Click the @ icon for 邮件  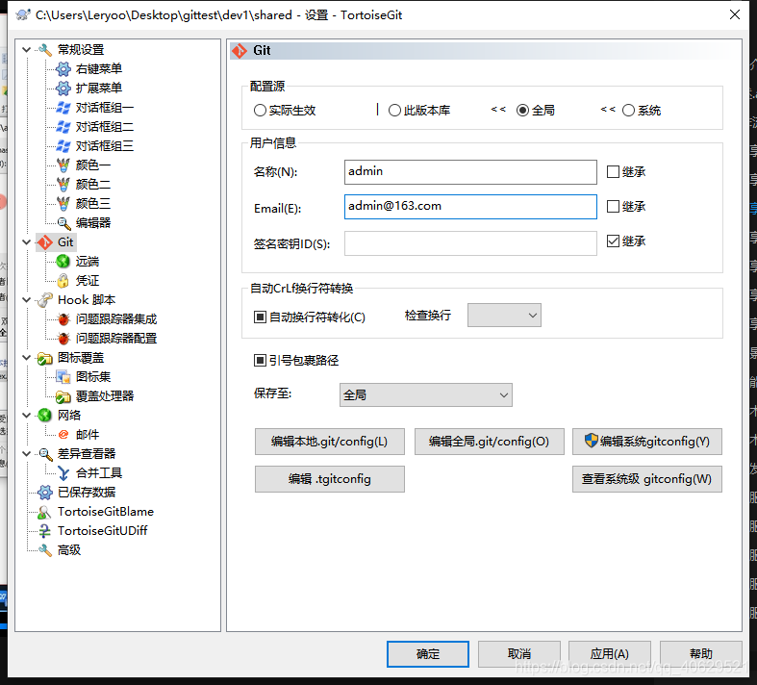63,435
